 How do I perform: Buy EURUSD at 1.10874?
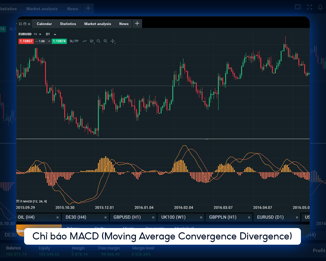(59, 41)
